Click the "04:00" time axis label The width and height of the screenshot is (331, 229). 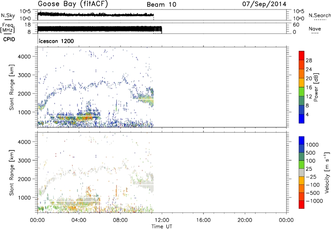tap(79, 220)
